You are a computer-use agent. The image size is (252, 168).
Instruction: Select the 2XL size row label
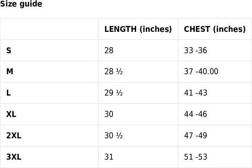[14, 136]
